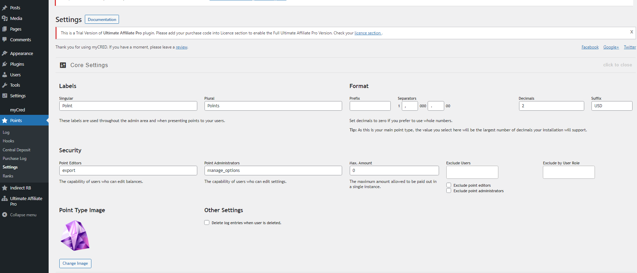Viewport: 637px width, 273px height.
Task: Focus the Prefix input field
Action: (x=370, y=106)
